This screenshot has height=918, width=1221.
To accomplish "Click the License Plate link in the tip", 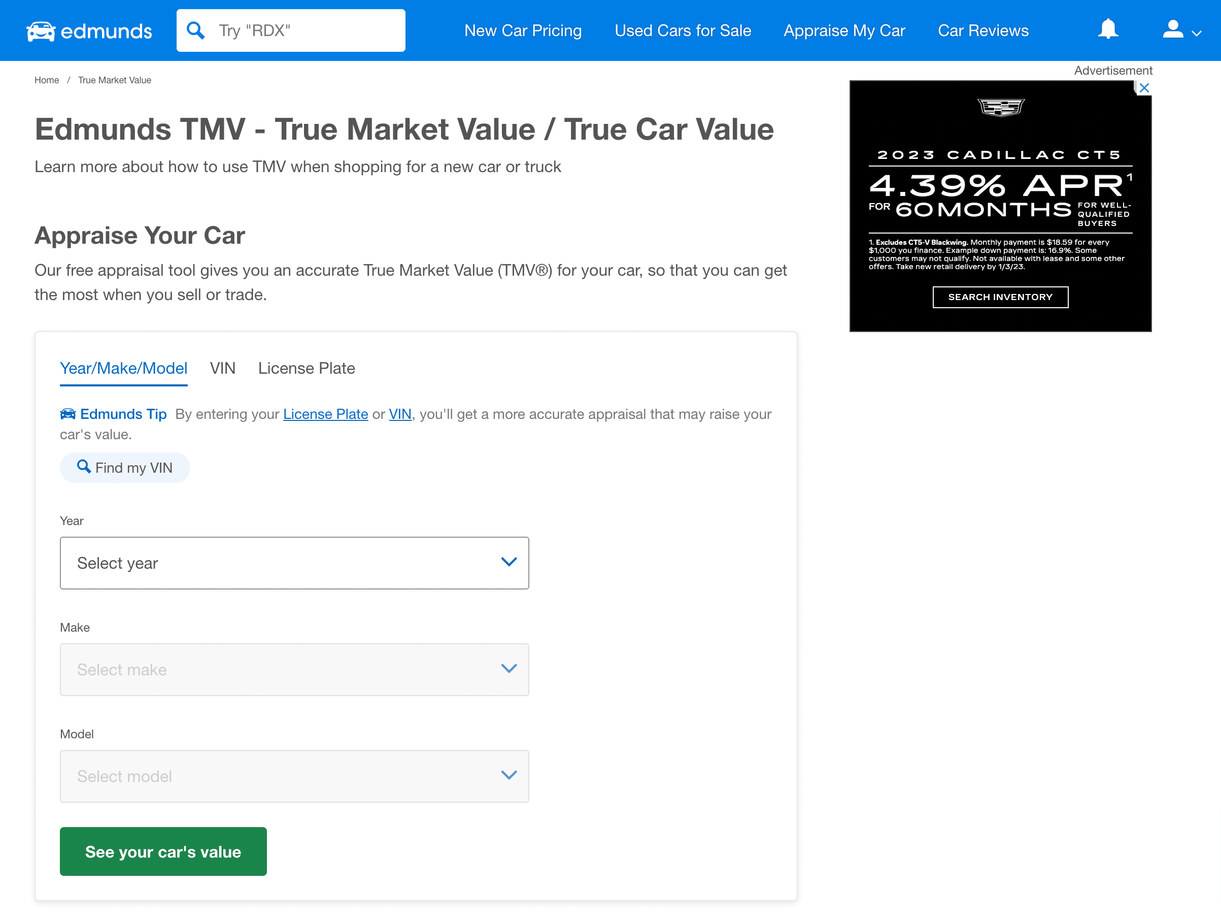I will click(325, 414).
